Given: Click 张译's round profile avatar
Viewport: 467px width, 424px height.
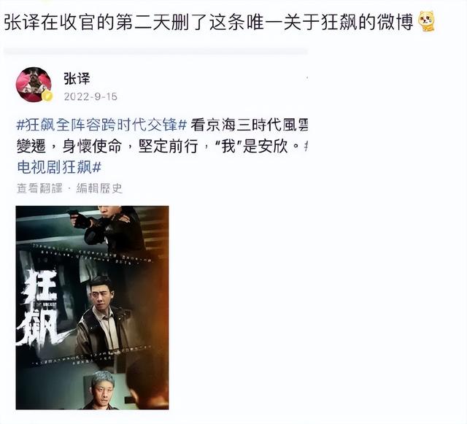Looking at the screenshot, I should [34, 85].
